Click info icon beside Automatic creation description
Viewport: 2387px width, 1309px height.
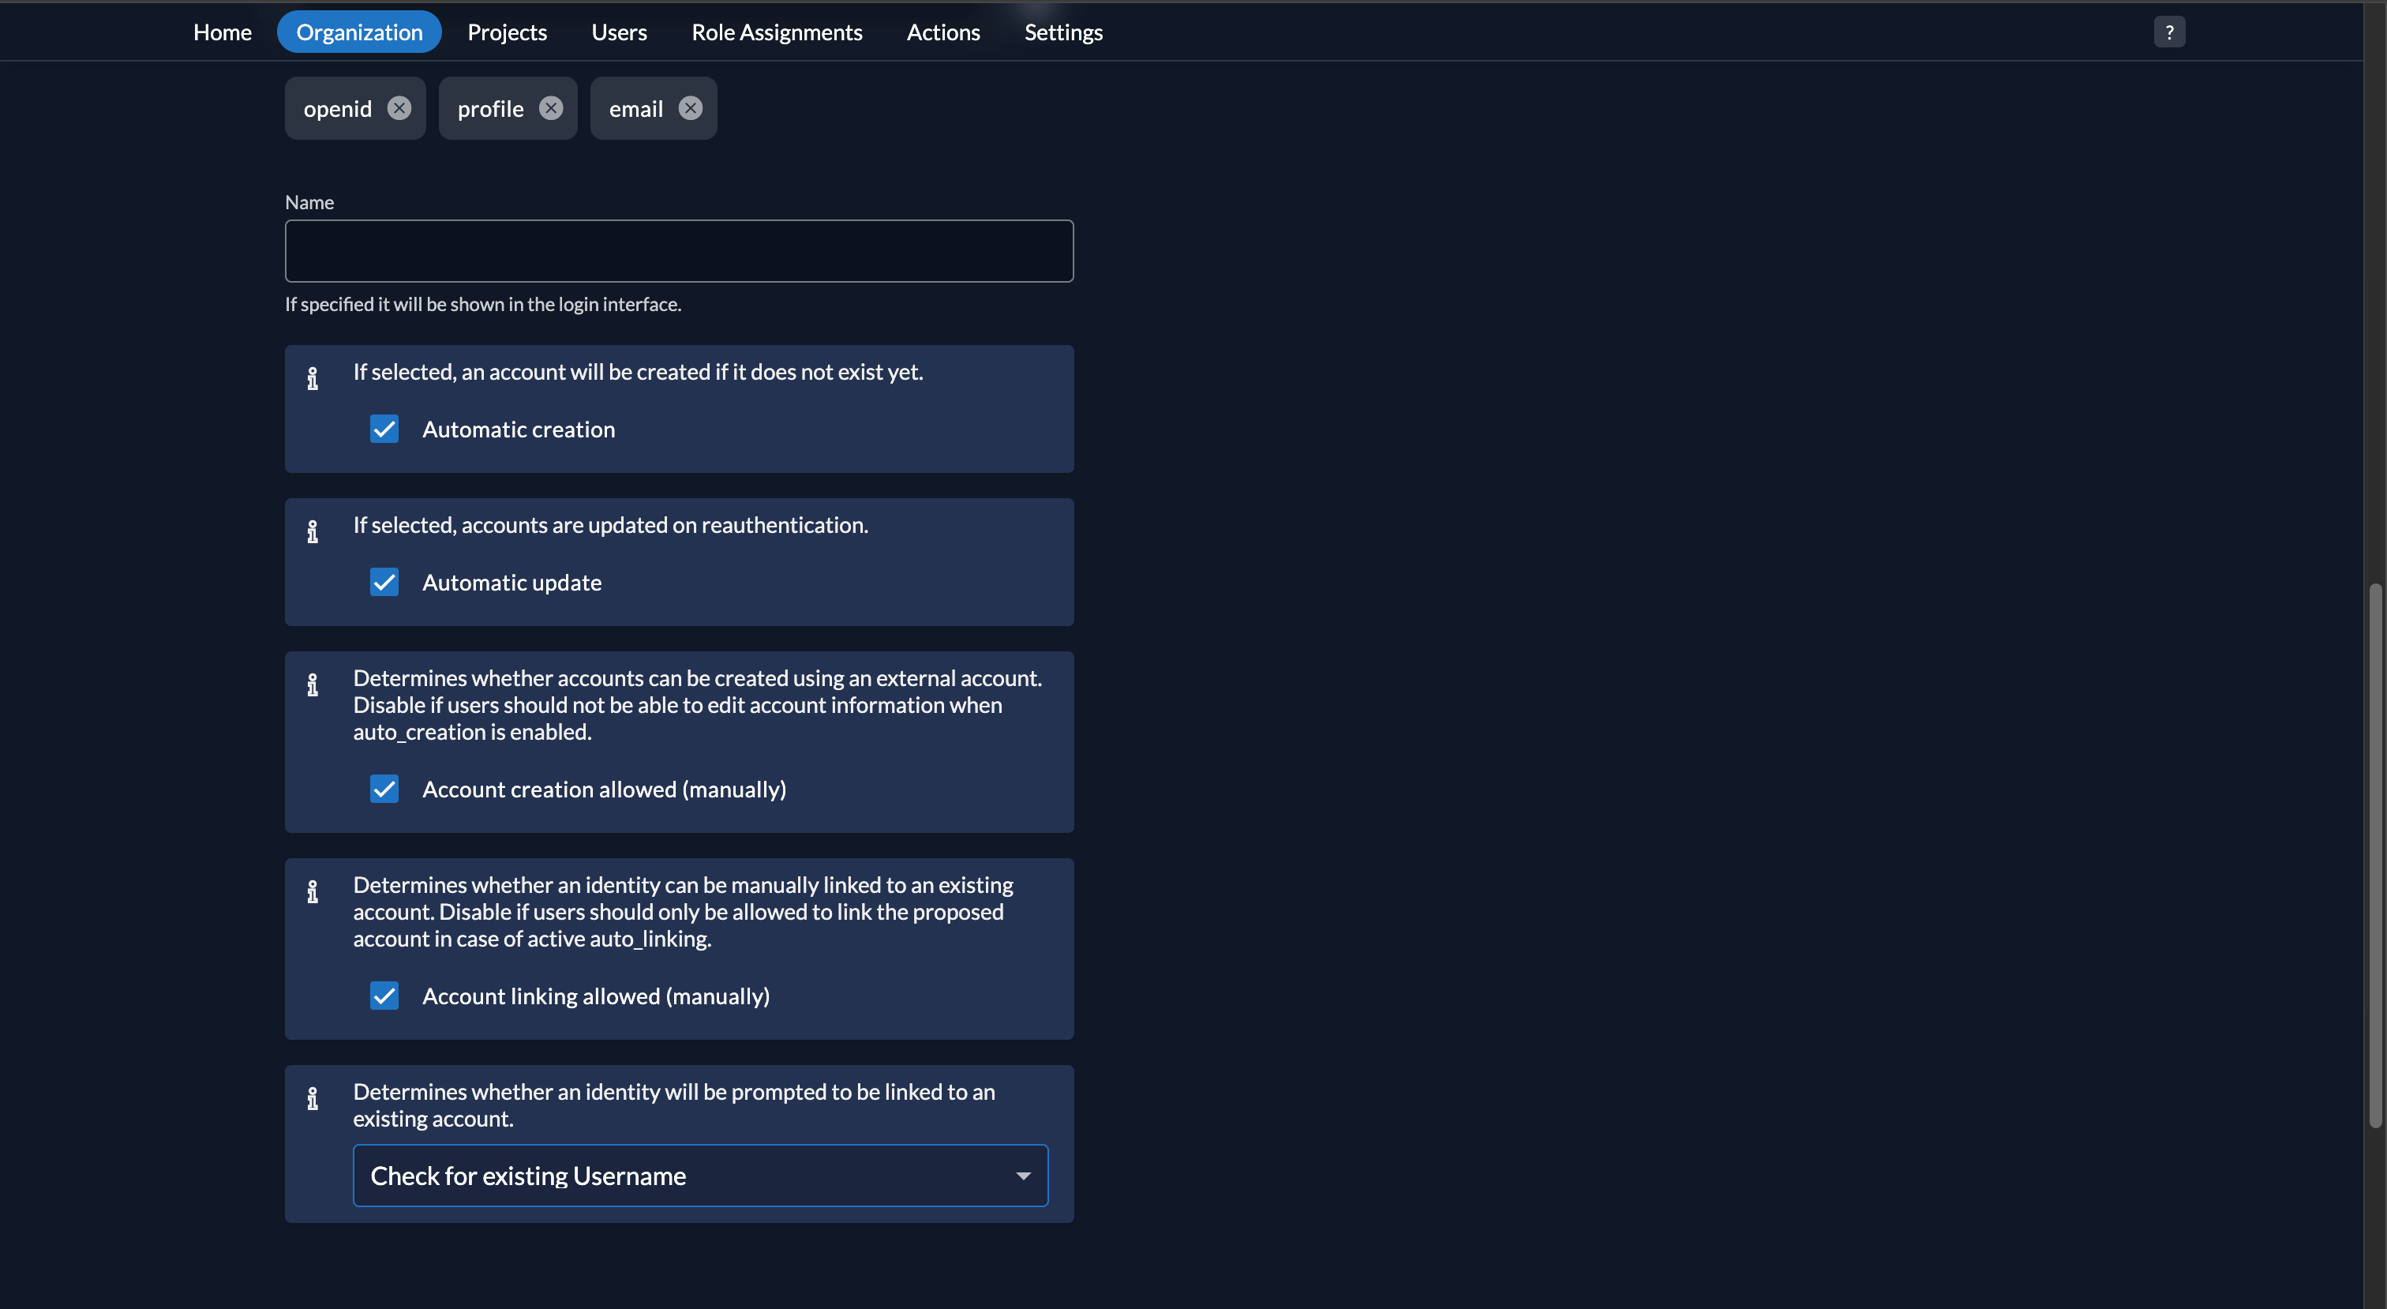coord(313,378)
